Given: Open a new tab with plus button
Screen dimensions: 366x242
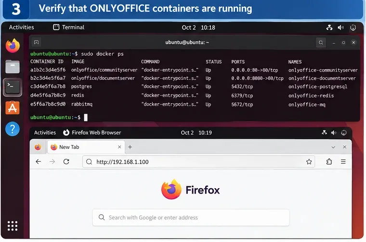Looking at the screenshot, I should [x=130, y=147].
